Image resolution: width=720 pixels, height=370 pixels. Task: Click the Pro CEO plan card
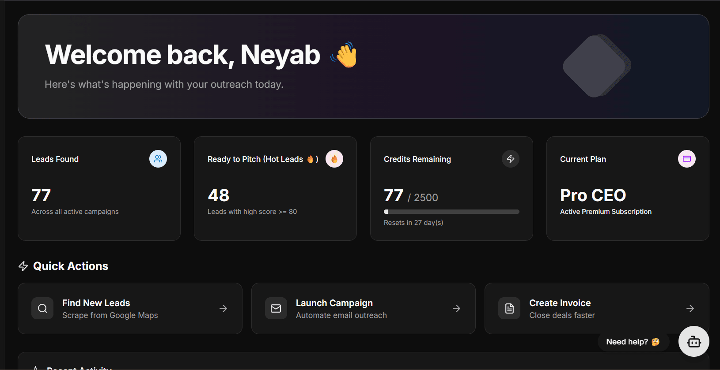627,188
